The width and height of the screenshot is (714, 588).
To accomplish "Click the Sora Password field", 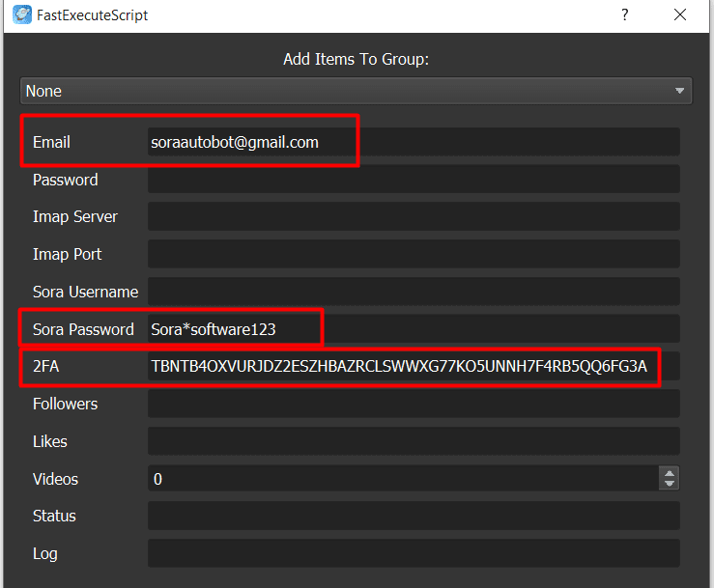I will (x=414, y=328).
